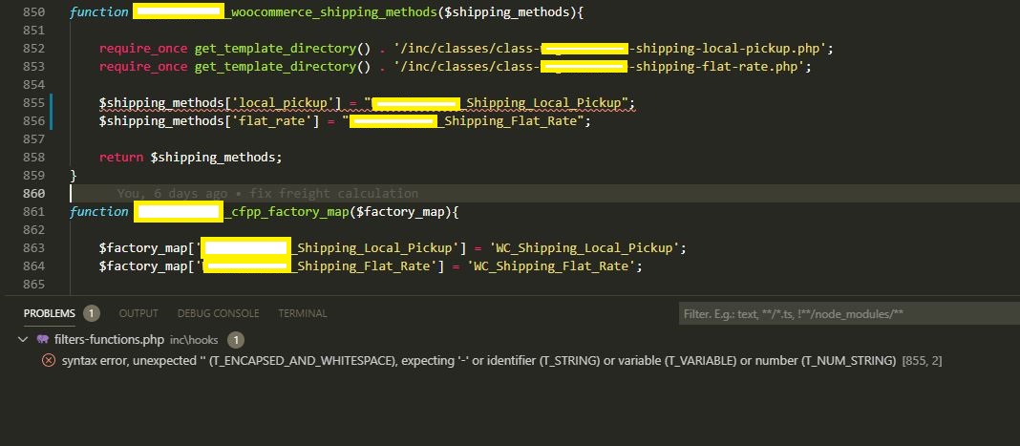Open the PROBLEMS panel tab
Screen dimensions: 1020x446
[50, 313]
